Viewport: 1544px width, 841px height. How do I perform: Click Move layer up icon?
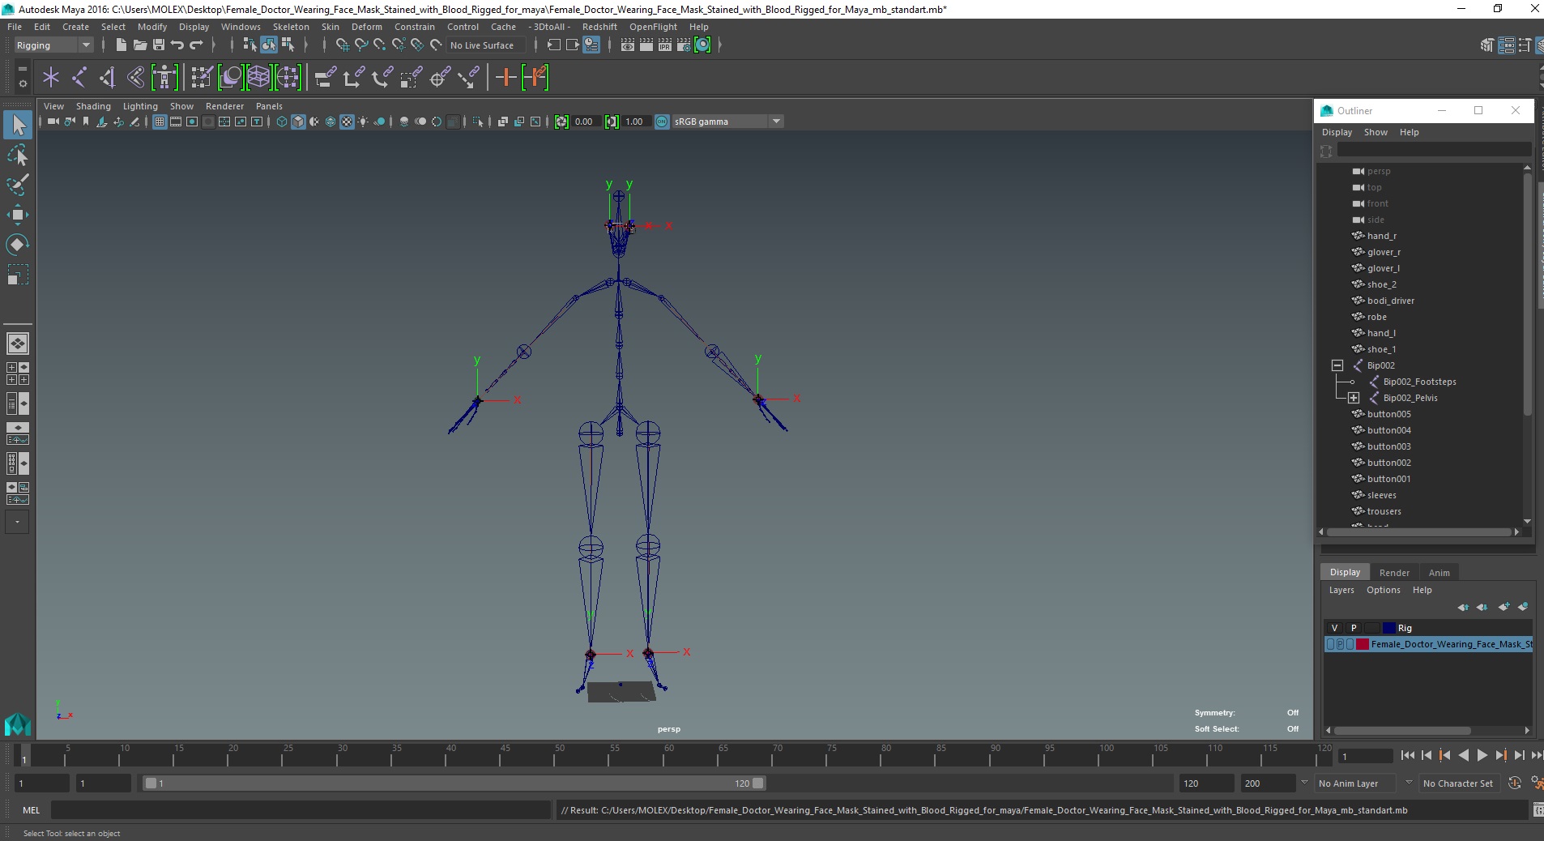tap(1463, 607)
